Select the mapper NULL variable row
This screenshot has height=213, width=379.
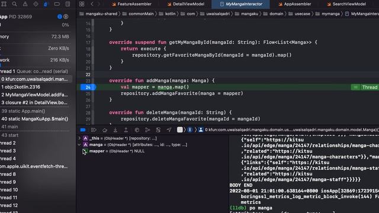153,151
